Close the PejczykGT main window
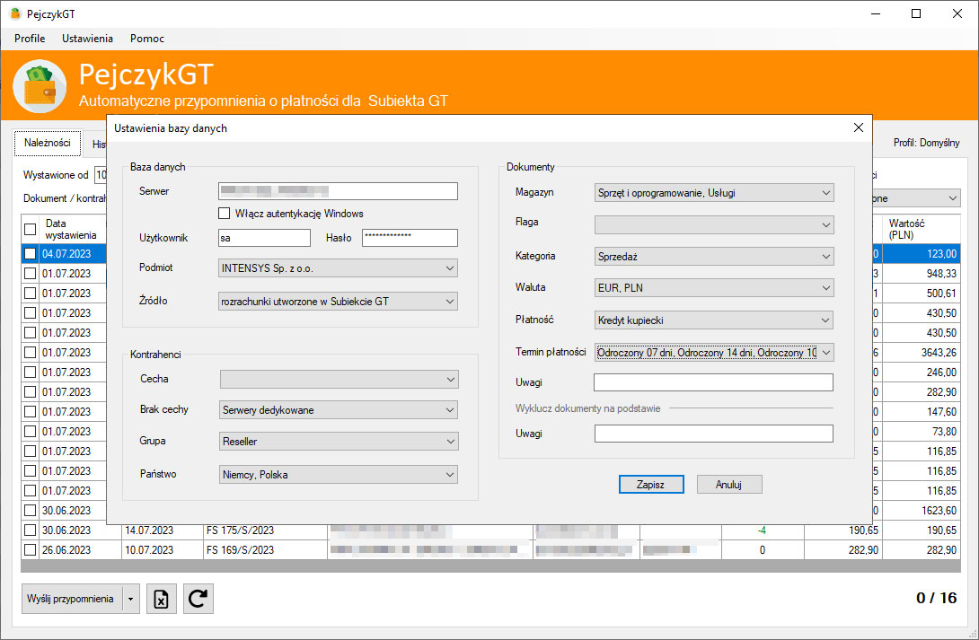 pyautogui.click(x=957, y=13)
